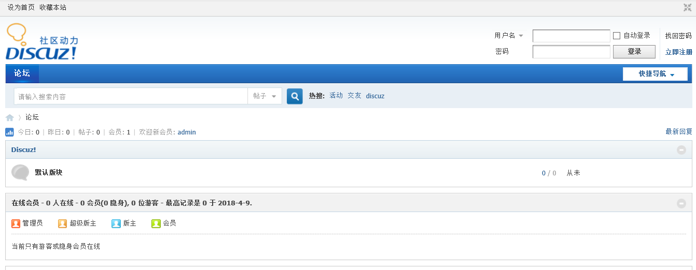This screenshot has height=270, width=696.
Task: Click the Discuz! category title
Action: point(23,149)
